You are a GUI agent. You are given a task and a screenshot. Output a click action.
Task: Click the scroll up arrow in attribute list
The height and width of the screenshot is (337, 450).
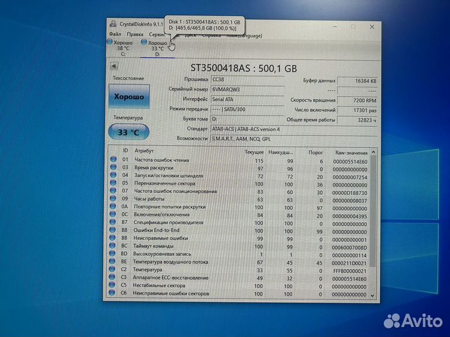coord(373,152)
